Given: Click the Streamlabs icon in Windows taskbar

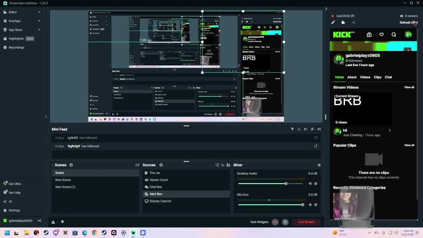Looking at the screenshot, I should (x=133, y=233).
